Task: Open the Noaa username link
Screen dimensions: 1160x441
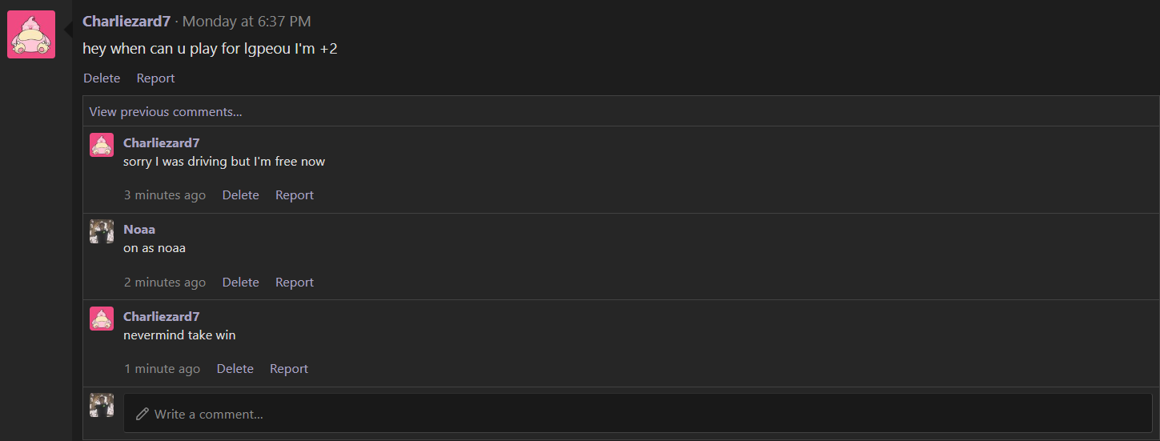Action: (139, 229)
